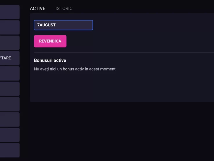This screenshot has height=161, width=214.
Task: Select the second-to-last sidebar menu box
Action: click(x=10, y=135)
